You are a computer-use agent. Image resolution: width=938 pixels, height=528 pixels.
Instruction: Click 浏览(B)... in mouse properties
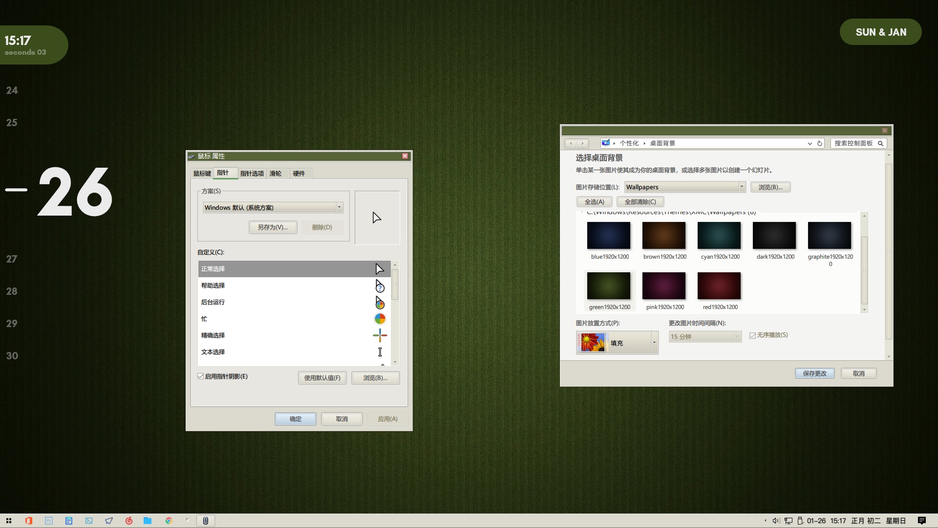pos(375,378)
